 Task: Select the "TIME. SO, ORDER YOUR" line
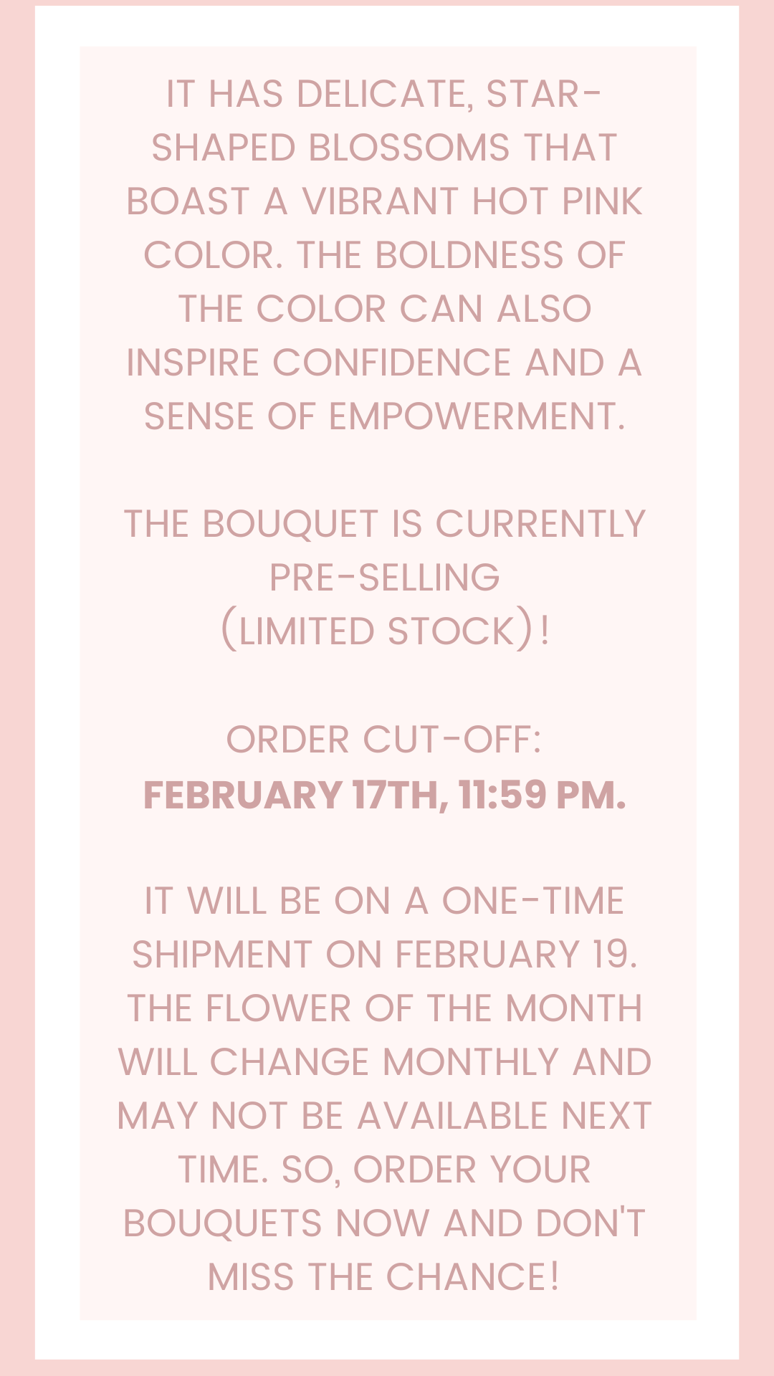pos(385,1171)
